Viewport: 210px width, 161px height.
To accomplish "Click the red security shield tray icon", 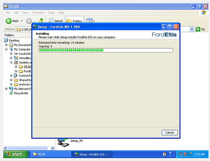I will click(185, 154).
